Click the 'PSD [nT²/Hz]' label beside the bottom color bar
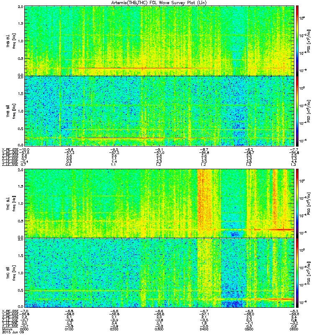The image size is (314, 335). tap(309, 273)
